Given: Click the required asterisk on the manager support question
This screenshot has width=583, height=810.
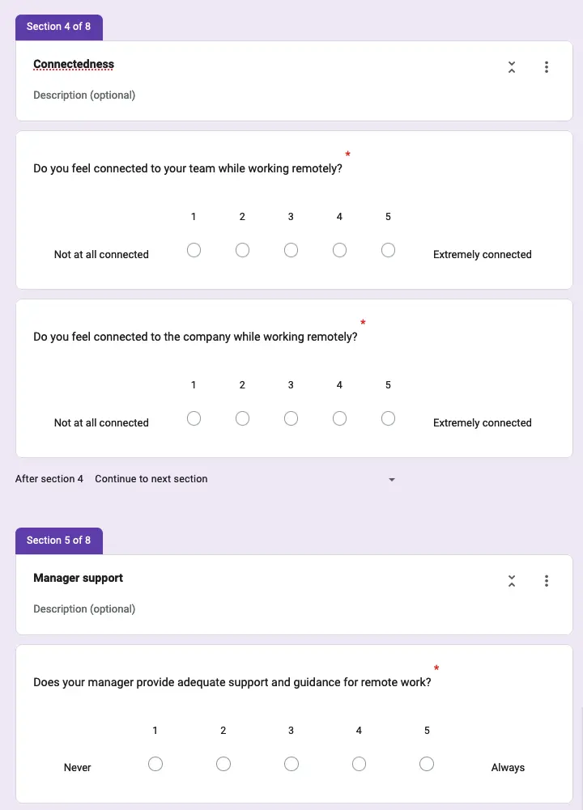Looking at the screenshot, I should click(436, 668).
